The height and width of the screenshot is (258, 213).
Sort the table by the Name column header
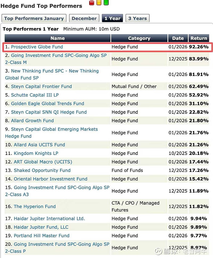point(58,38)
